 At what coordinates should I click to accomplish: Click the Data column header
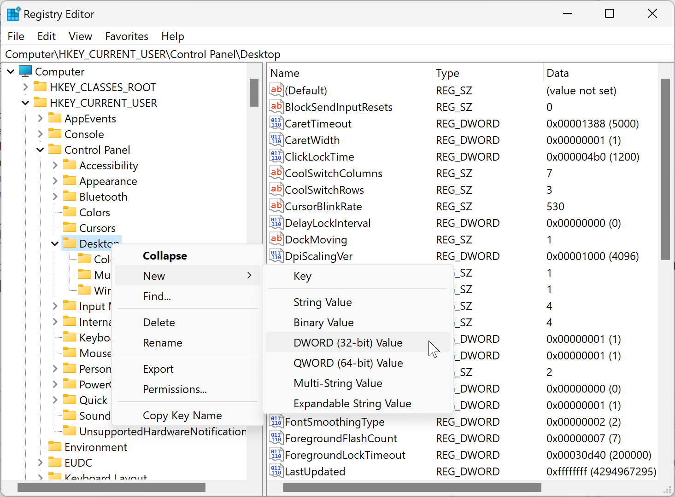click(601, 73)
